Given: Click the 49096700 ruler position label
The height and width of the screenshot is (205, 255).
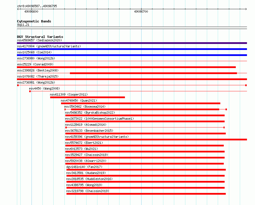Looking at the screenshot, I should [x=141, y=11].
